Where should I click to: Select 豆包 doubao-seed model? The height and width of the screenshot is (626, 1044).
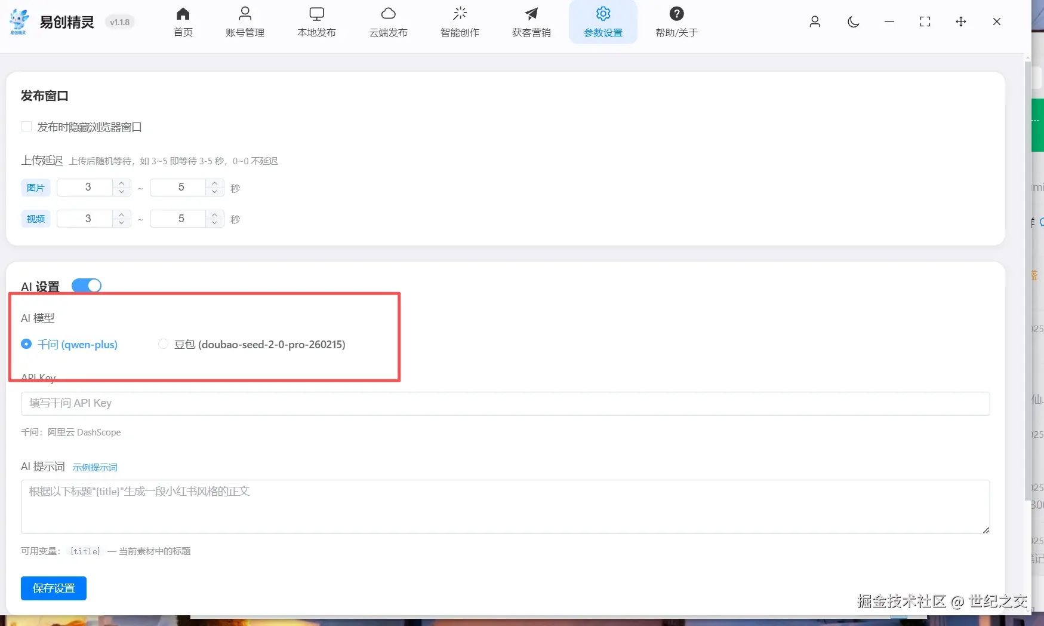[252, 344]
